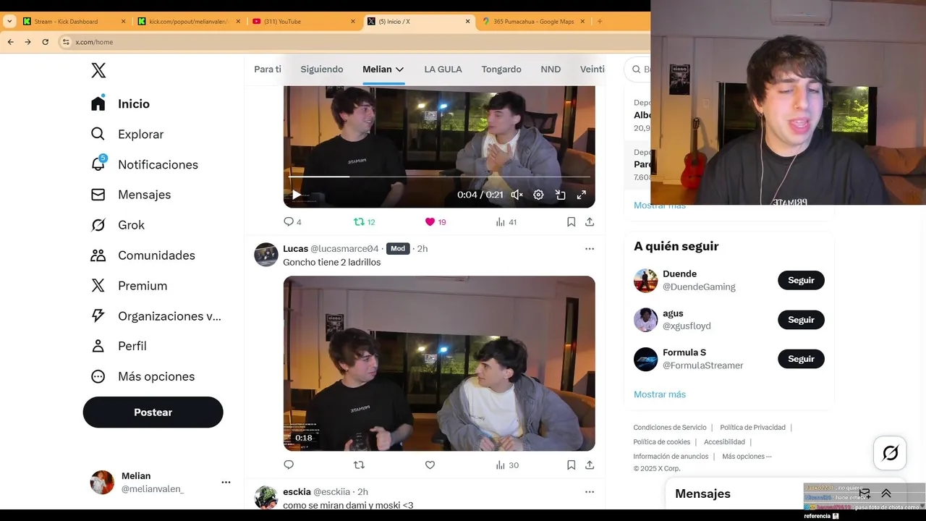Follow the Duende account
This screenshot has height=521, width=926.
click(801, 281)
